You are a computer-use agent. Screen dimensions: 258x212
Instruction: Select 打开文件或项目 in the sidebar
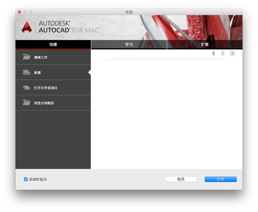pyautogui.click(x=53, y=88)
